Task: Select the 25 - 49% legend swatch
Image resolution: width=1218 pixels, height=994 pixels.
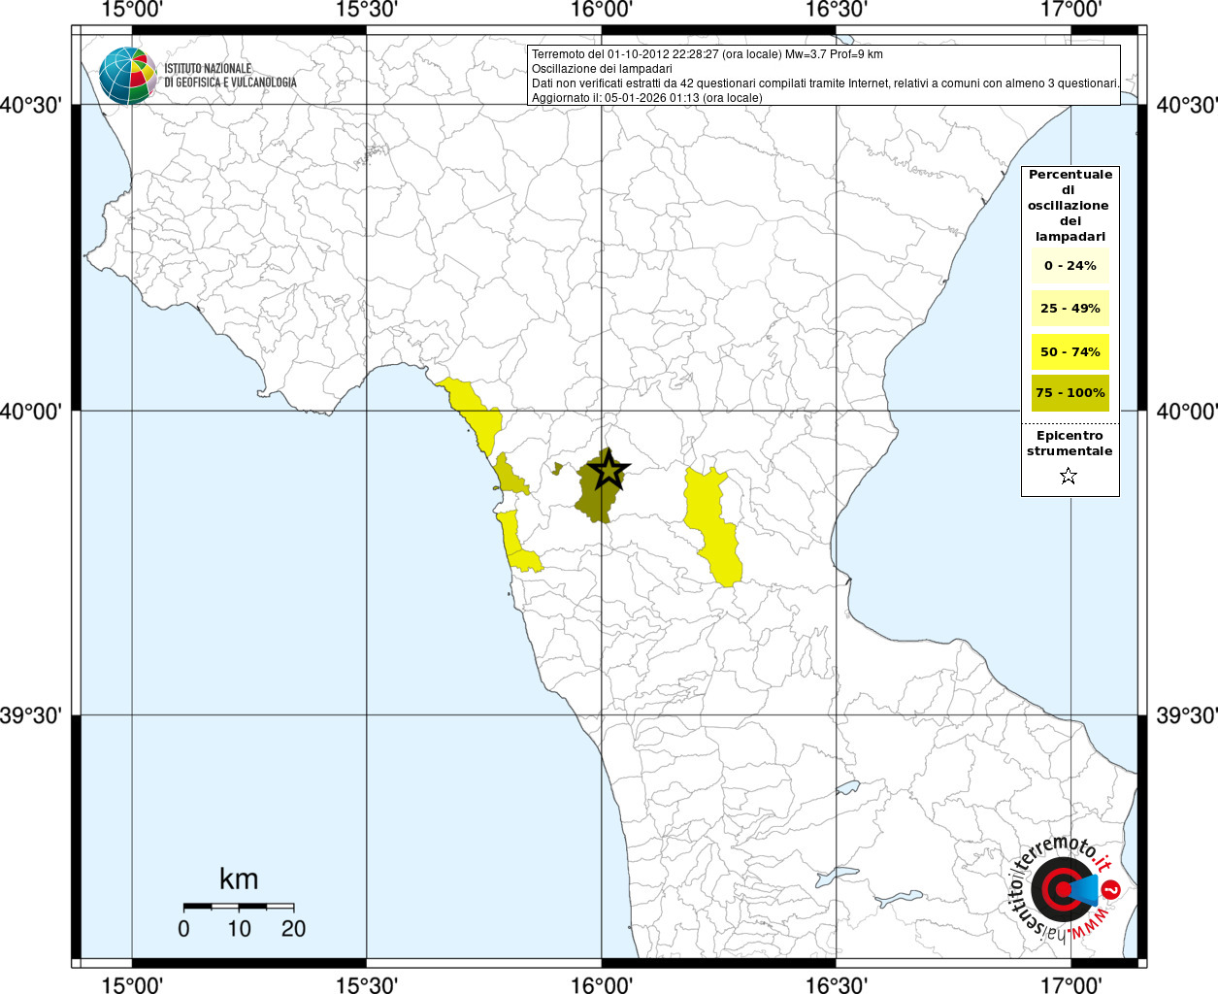Action: coord(1070,308)
